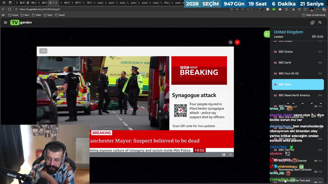
Task: Click the translate page icon
Action: click(x=237, y=9)
